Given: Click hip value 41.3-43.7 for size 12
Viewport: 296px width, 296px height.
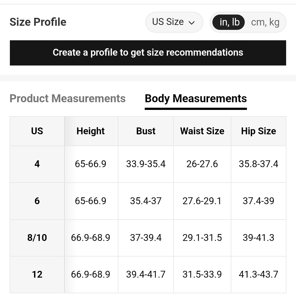Looking at the screenshot, I should pos(258,274).
